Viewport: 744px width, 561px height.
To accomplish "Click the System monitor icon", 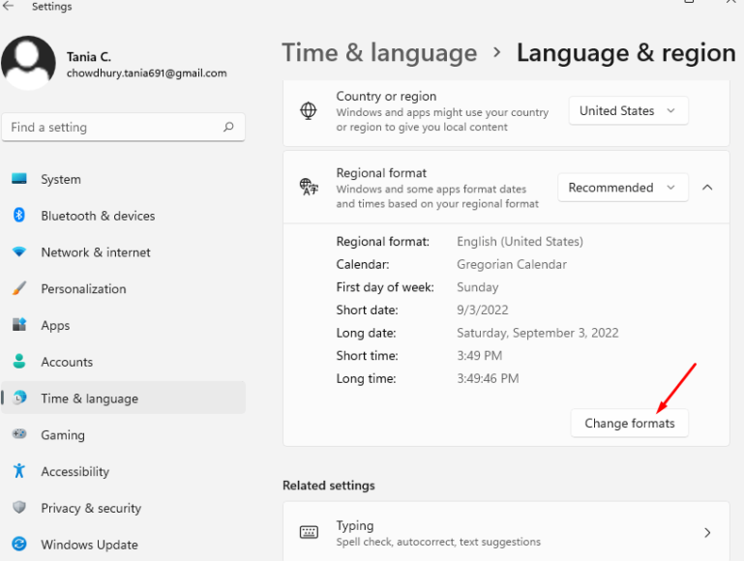I will [x=19, y=179].
